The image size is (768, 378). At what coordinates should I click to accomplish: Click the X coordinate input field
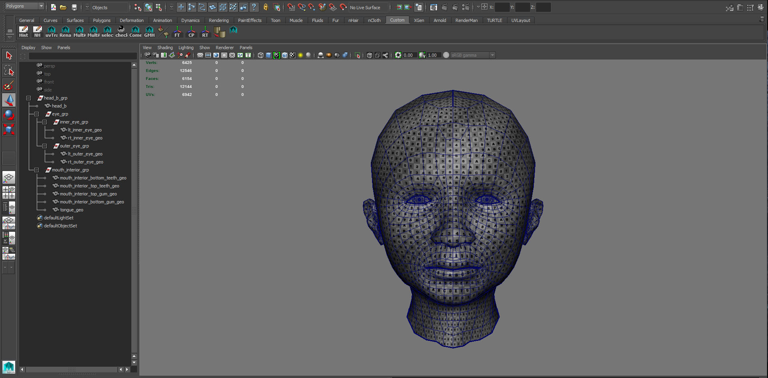coord(502,7)
